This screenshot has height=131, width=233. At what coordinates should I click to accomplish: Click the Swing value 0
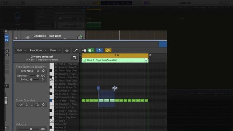(43, 80)
